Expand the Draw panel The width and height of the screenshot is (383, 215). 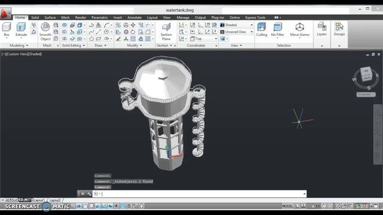coord(100,45)
